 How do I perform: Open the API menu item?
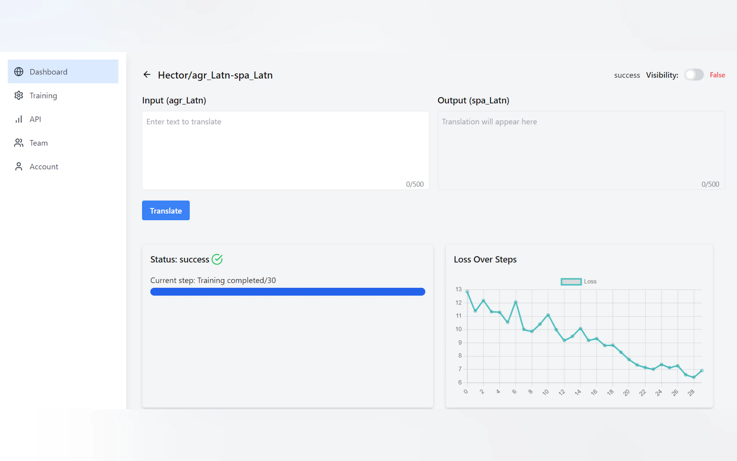pyautogui.click(x=35, y=119)
